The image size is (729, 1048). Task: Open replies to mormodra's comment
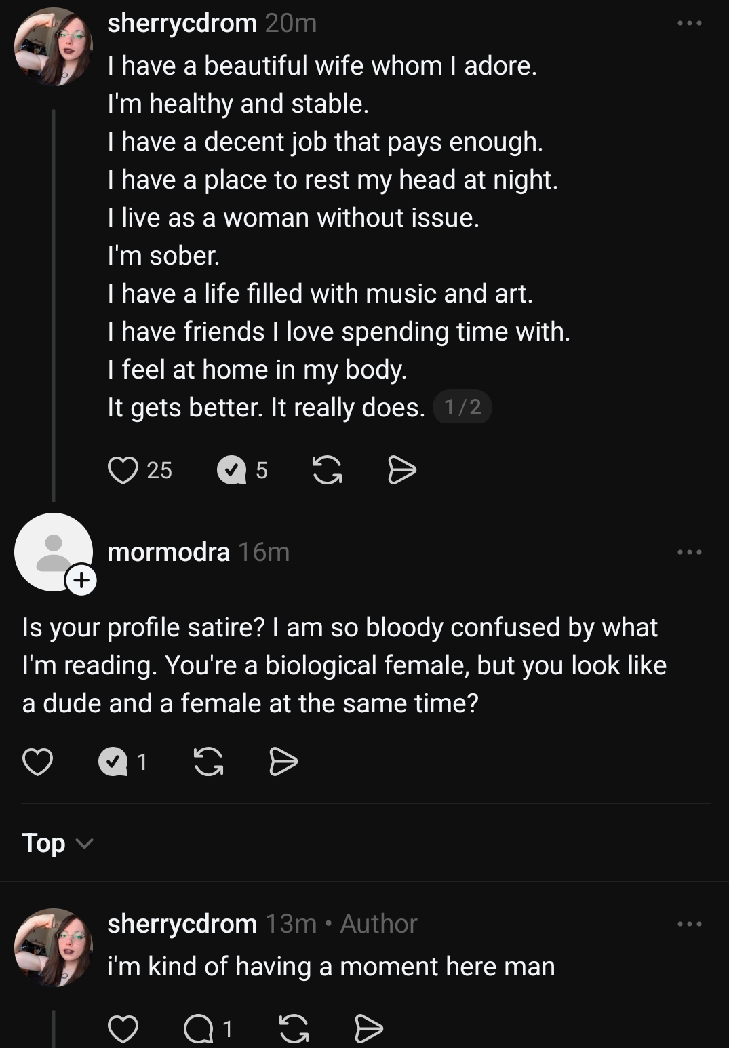113,762
